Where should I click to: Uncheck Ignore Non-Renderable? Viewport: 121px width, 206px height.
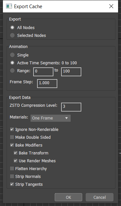[x=12, y=129]
